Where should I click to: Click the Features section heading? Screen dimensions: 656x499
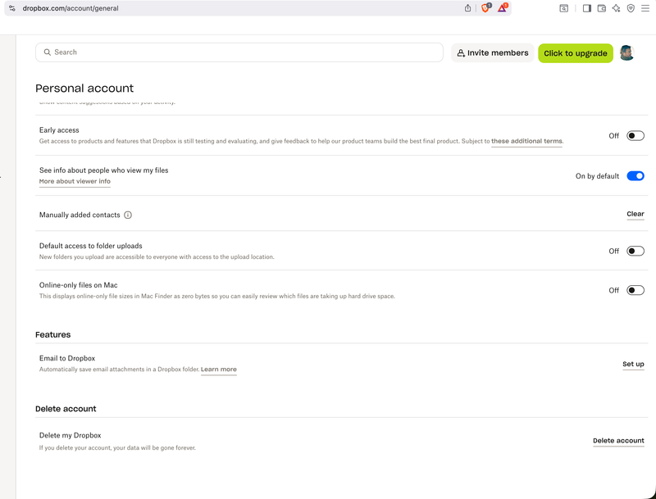tap(52, 335)
